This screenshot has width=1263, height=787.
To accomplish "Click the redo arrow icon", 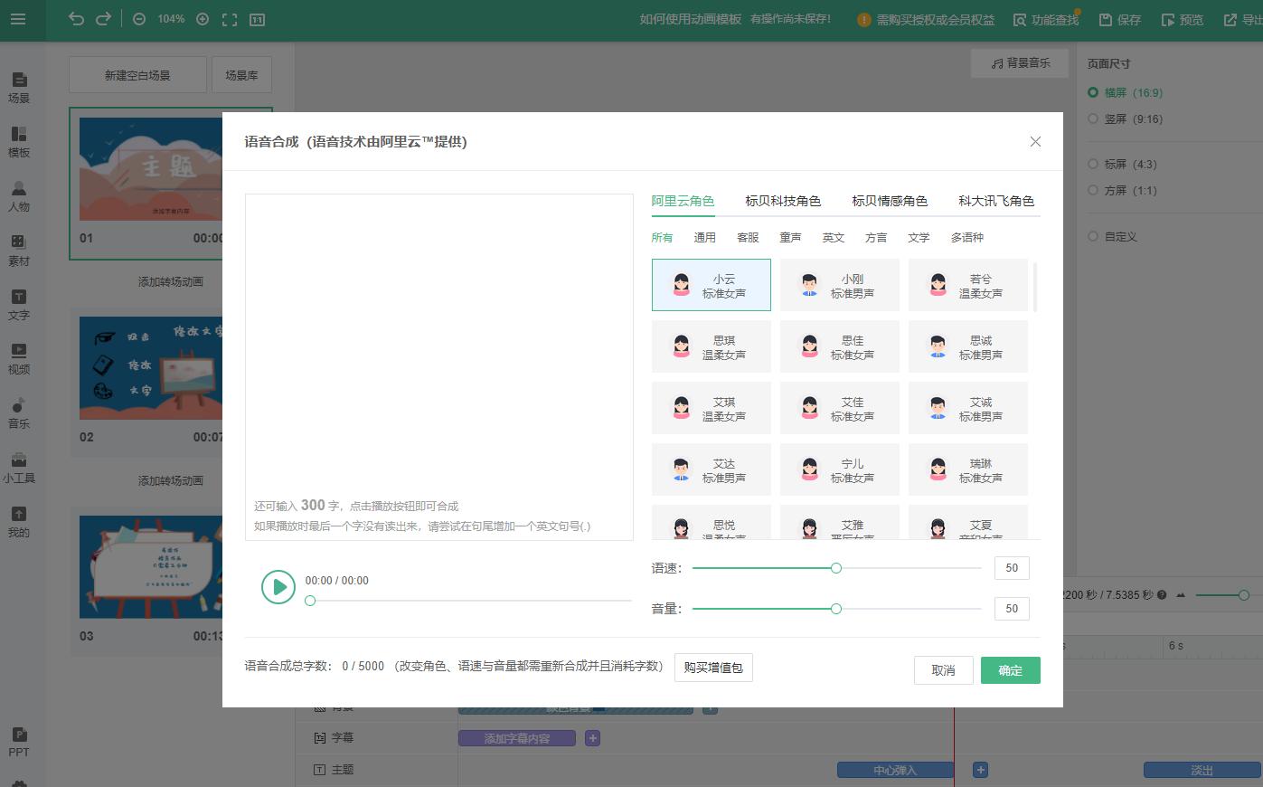I will (x=103, y=19).
